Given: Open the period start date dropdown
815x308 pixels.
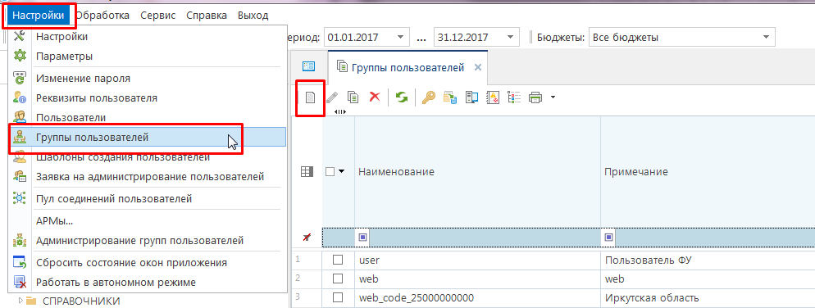Looking at the screenshot, I should tap(399, 38).
